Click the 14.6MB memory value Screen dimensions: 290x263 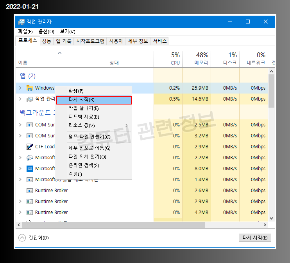coord(200,99)
